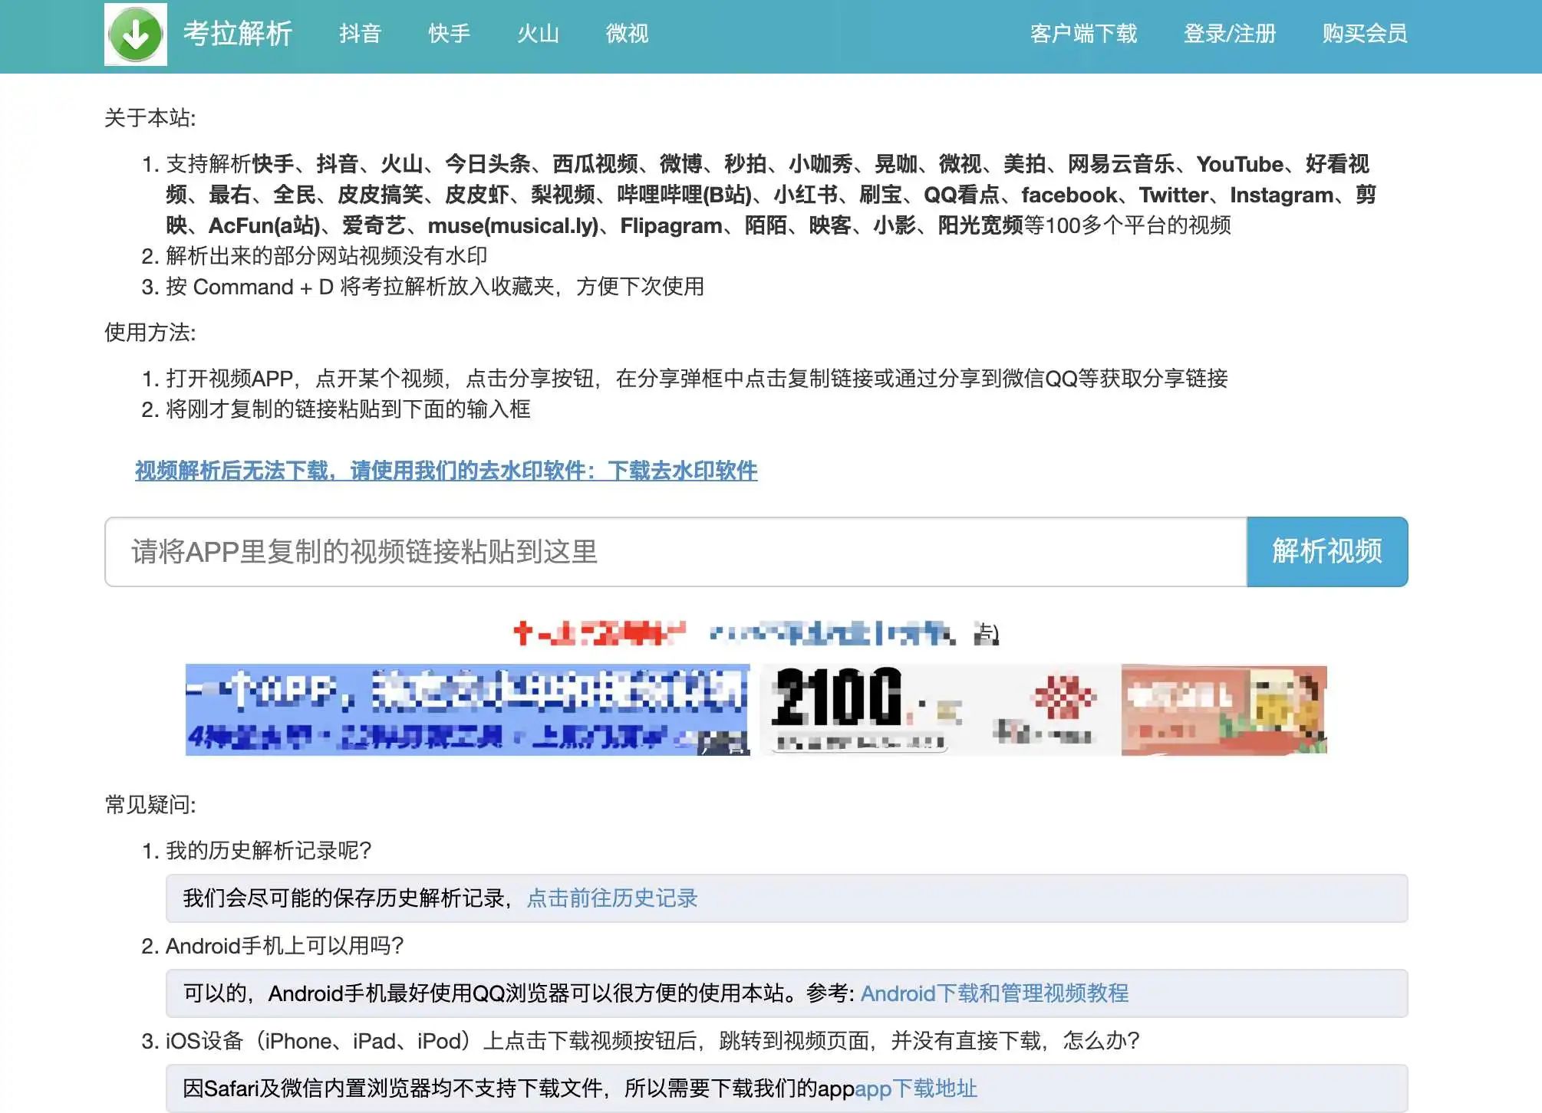Open the blue APP banner ad
Screen dimensions: 1542x1113
click(x=467, y=710)
